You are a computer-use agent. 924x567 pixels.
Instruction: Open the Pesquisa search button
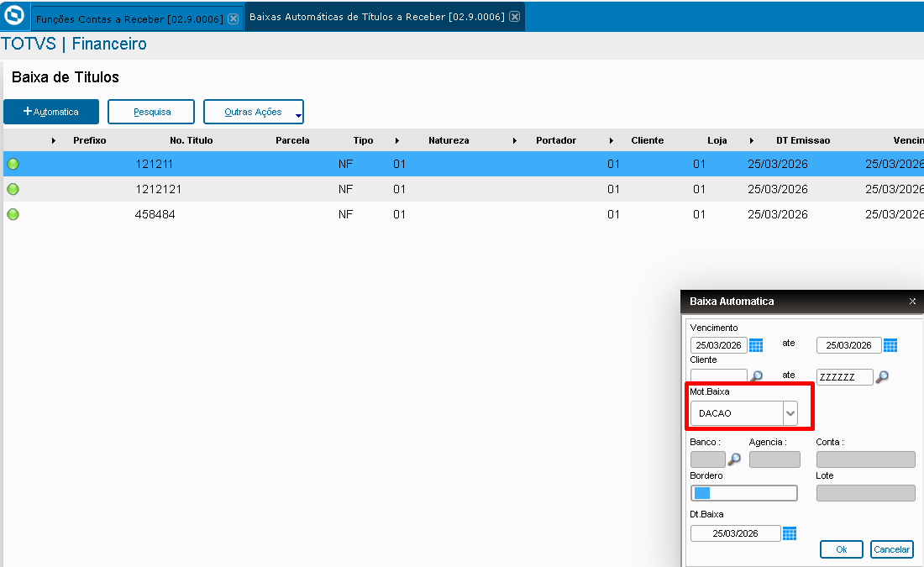pos(151,112)
